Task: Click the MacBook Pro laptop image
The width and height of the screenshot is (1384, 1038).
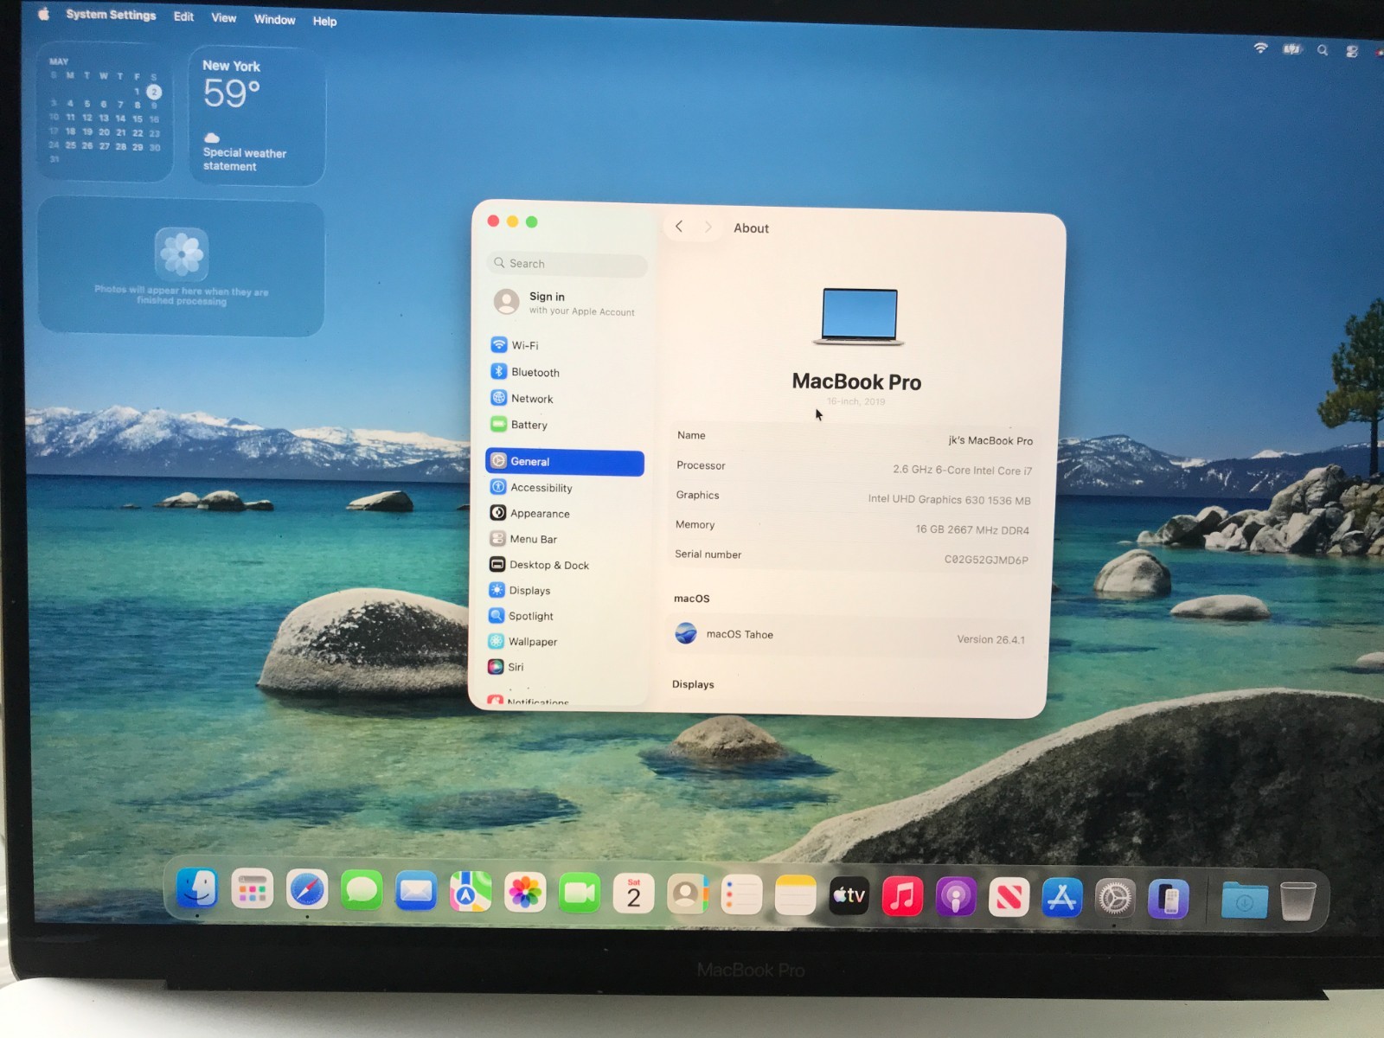Action: point(859,317)
